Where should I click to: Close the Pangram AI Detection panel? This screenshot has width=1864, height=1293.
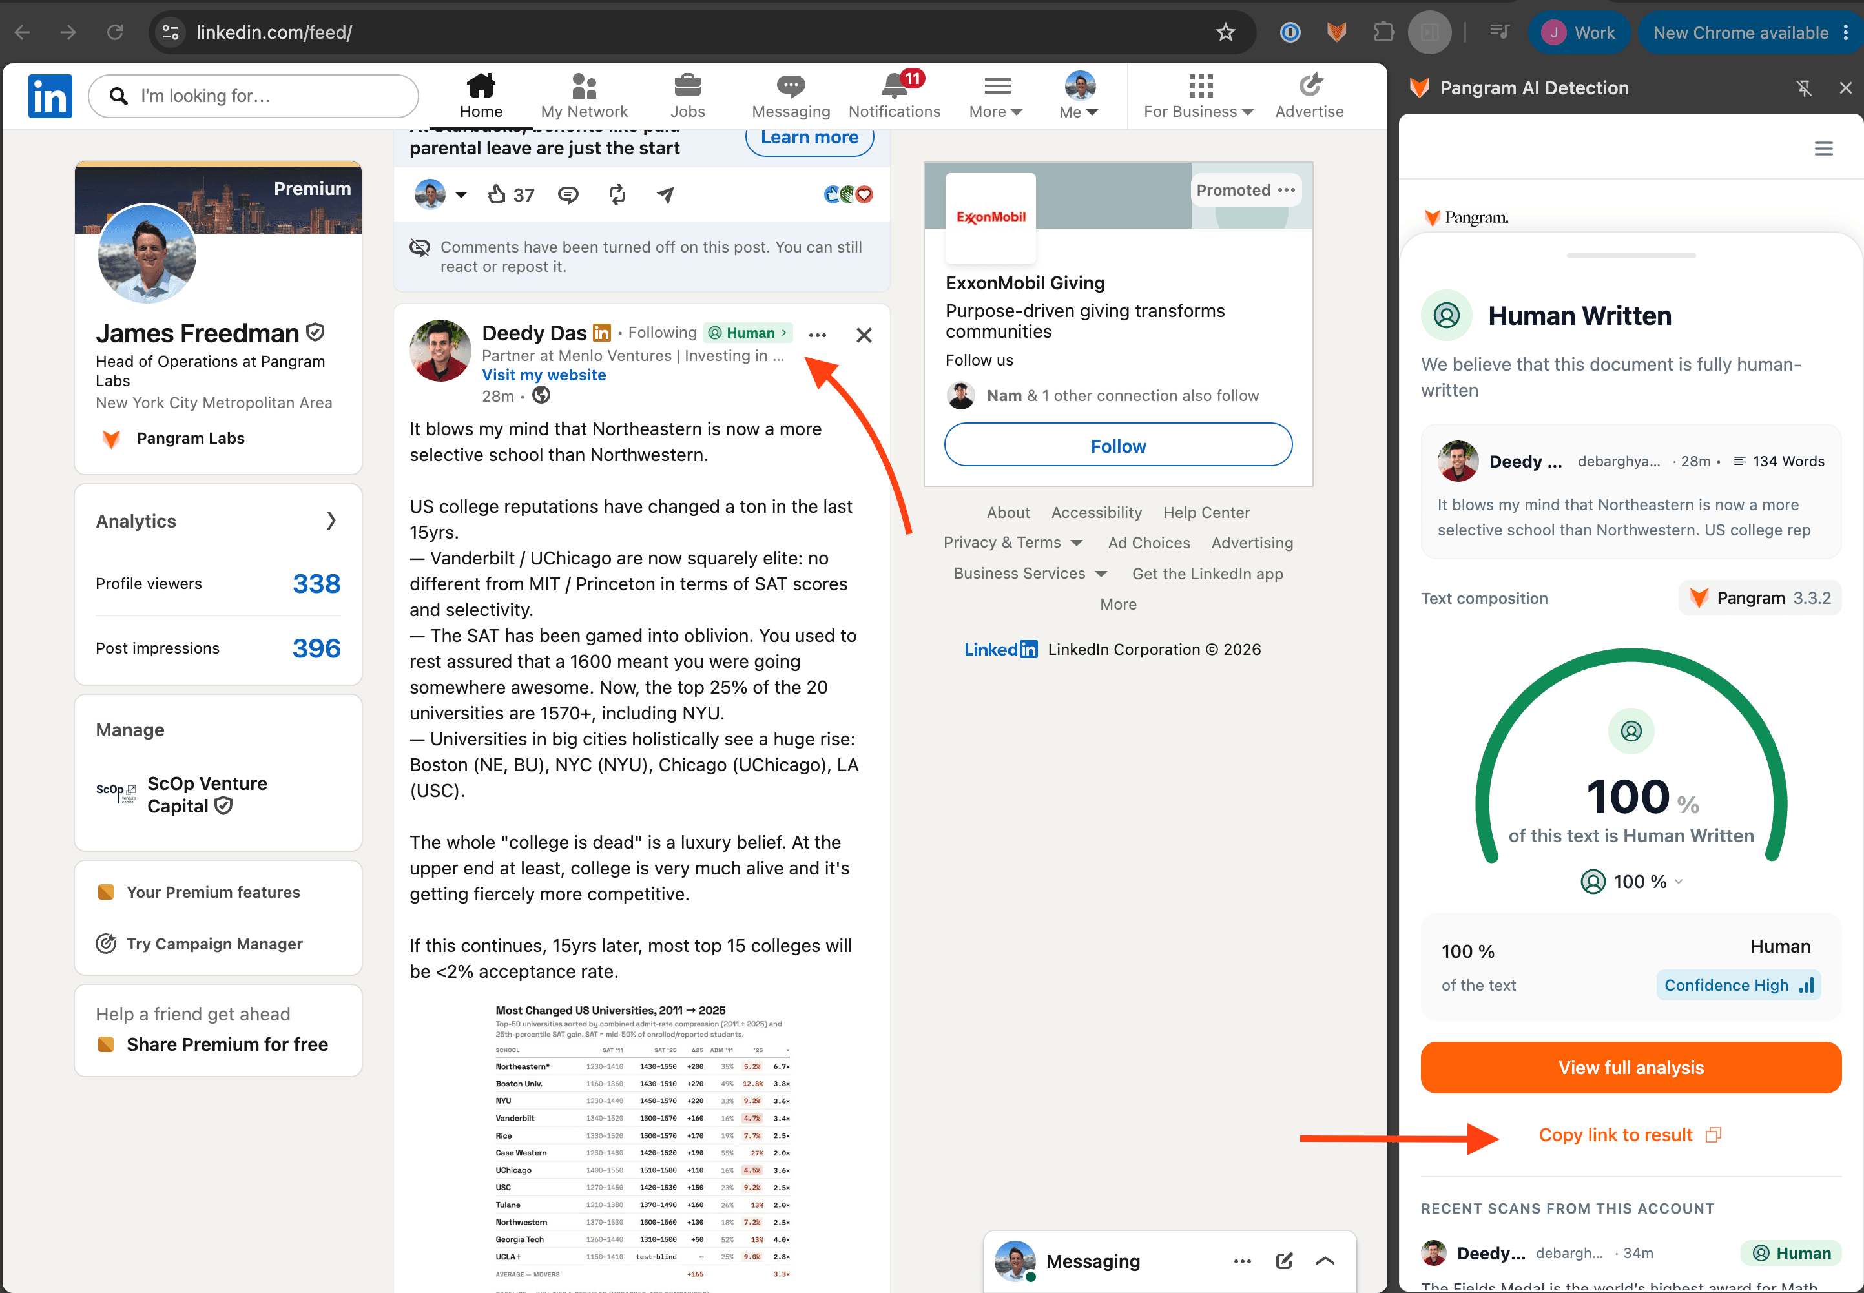[1845, 87]
